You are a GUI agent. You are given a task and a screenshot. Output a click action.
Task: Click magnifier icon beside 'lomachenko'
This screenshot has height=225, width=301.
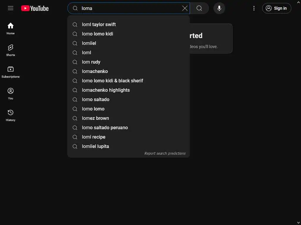point(75,71)
